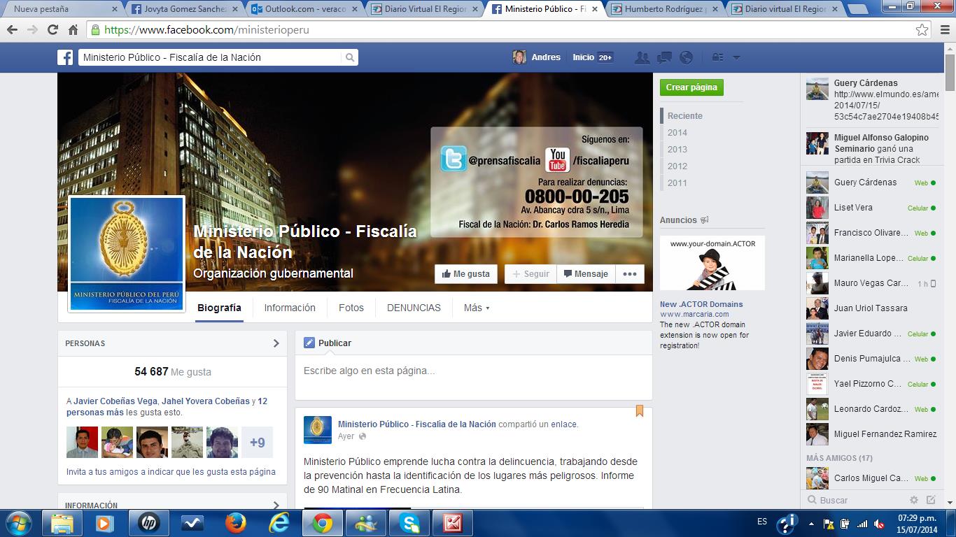The height and width of the screenshot is (537, 956).
Task: Open chat with Liset Vera
Action: pos(871,208)
